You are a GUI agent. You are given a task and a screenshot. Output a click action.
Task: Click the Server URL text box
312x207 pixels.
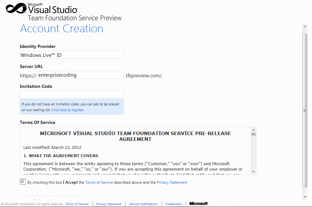[x=81, y=75]
